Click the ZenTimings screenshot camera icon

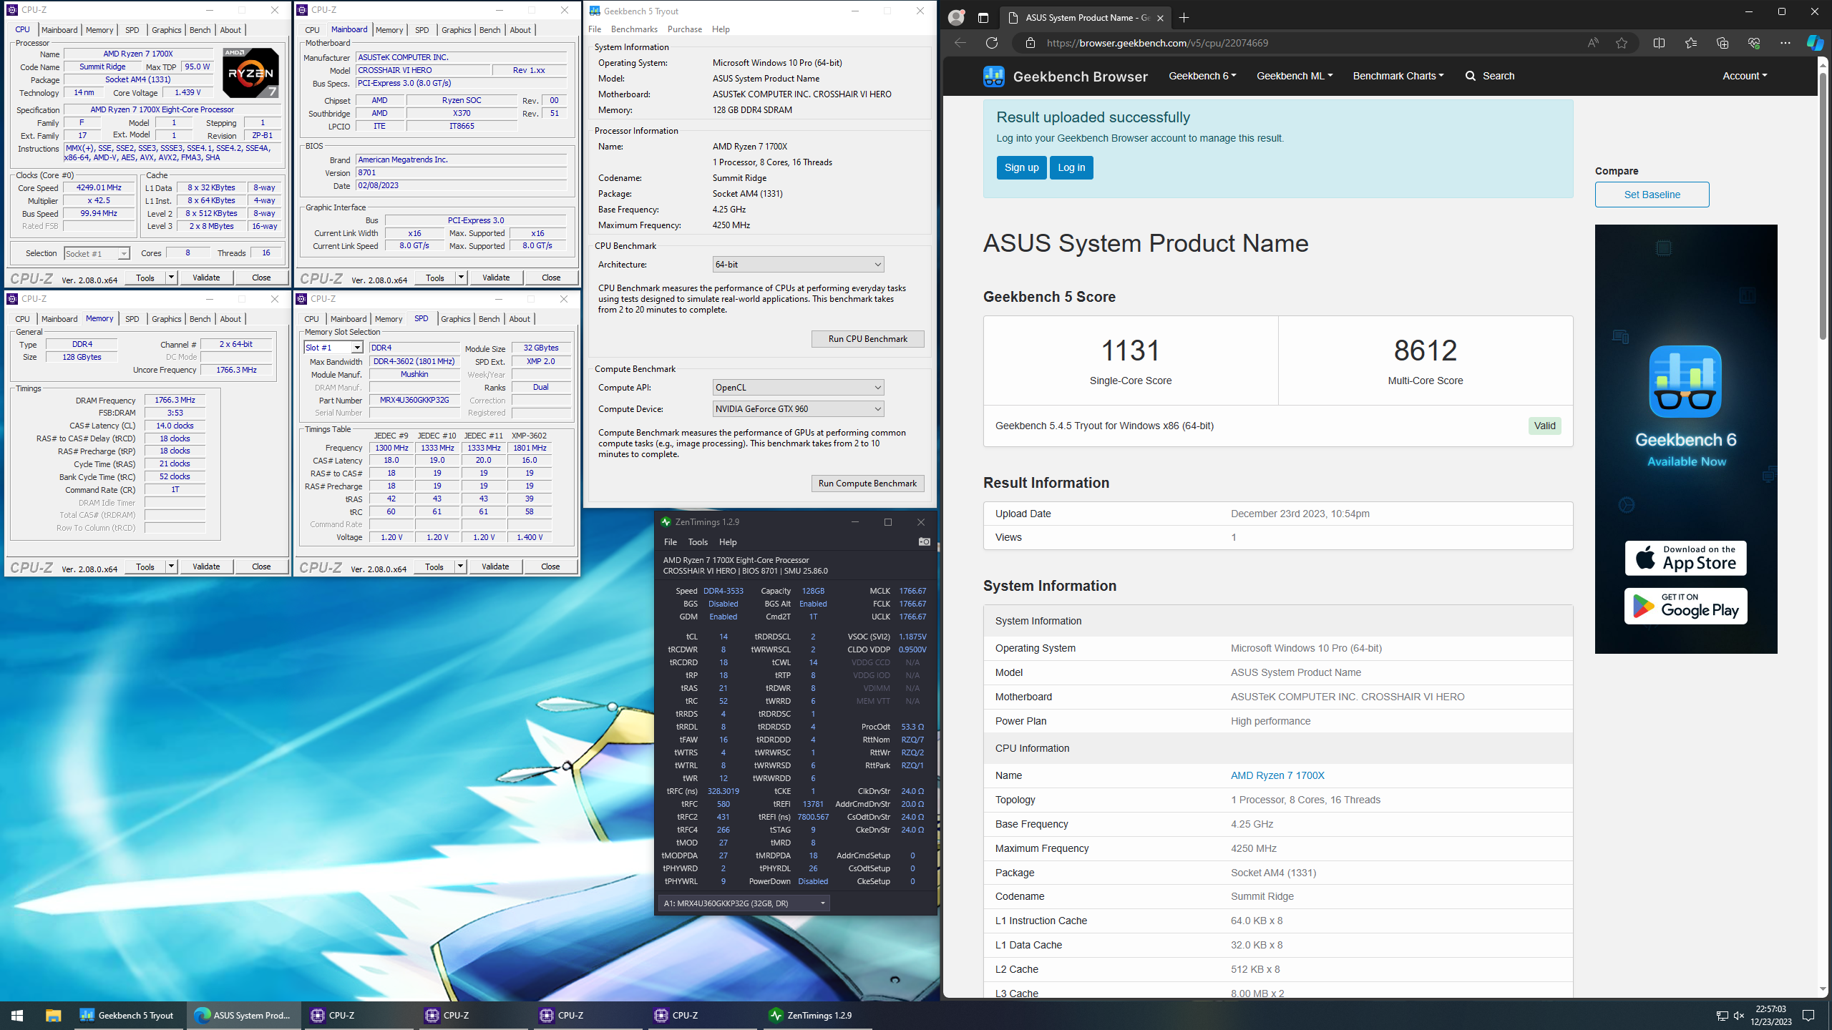924,542
